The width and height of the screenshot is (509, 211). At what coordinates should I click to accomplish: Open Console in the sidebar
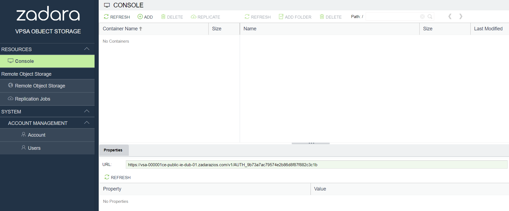point(47,61)
